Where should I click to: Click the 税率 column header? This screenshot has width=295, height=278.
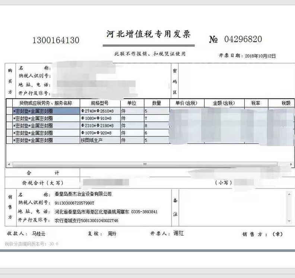pos(256,103)
